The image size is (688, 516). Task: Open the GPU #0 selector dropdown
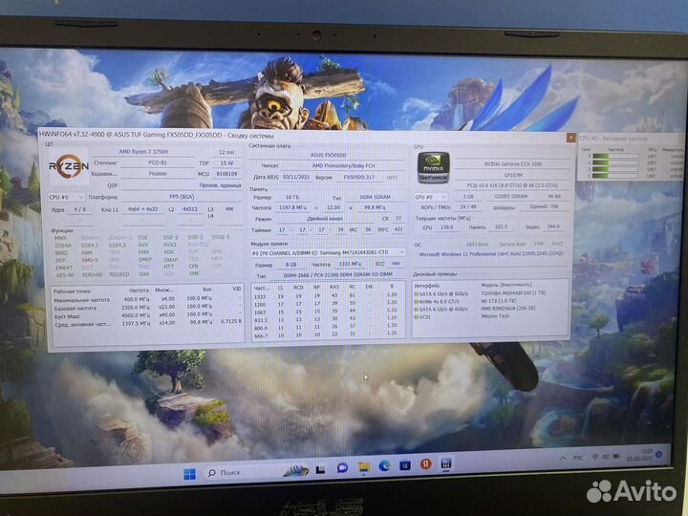click(431, 198)
